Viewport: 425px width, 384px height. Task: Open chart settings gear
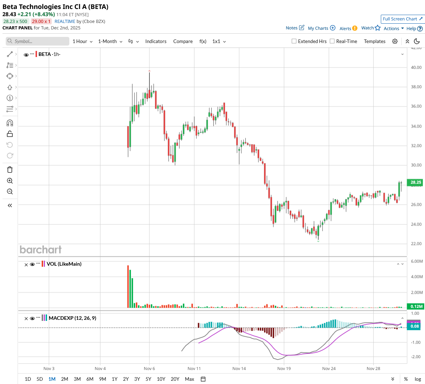tap(395, 41)
